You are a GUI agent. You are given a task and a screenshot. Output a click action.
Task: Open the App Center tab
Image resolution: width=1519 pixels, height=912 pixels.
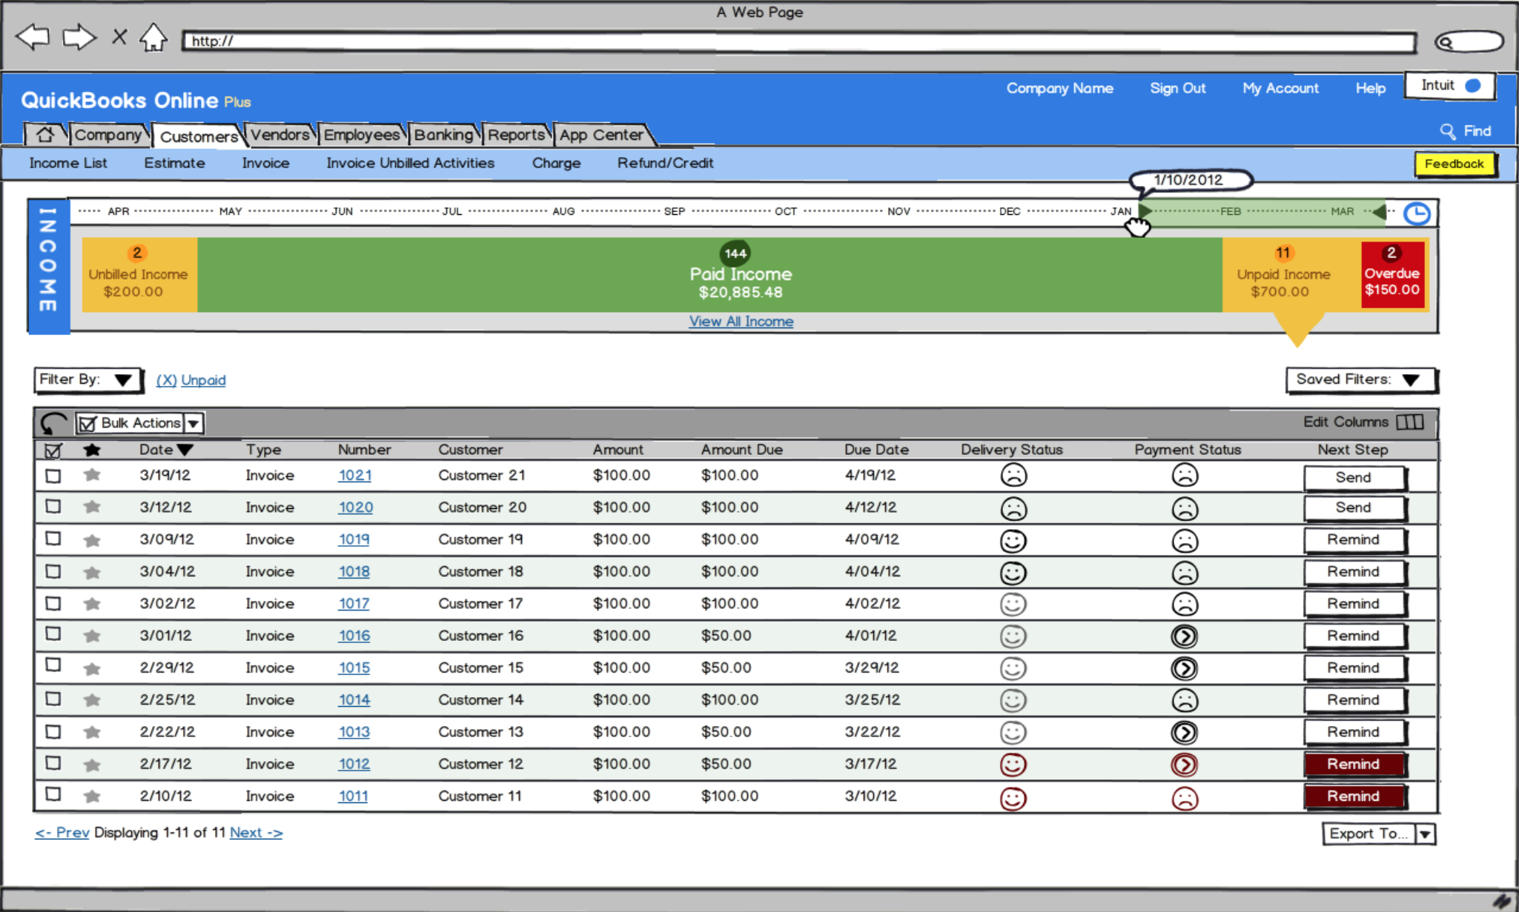click(x=601, y=134)
